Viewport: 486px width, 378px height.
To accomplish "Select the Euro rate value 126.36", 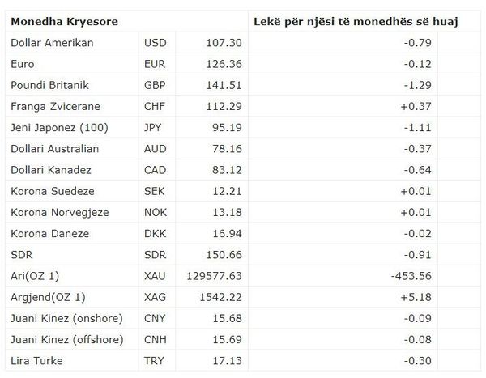I will pos(224,64).
